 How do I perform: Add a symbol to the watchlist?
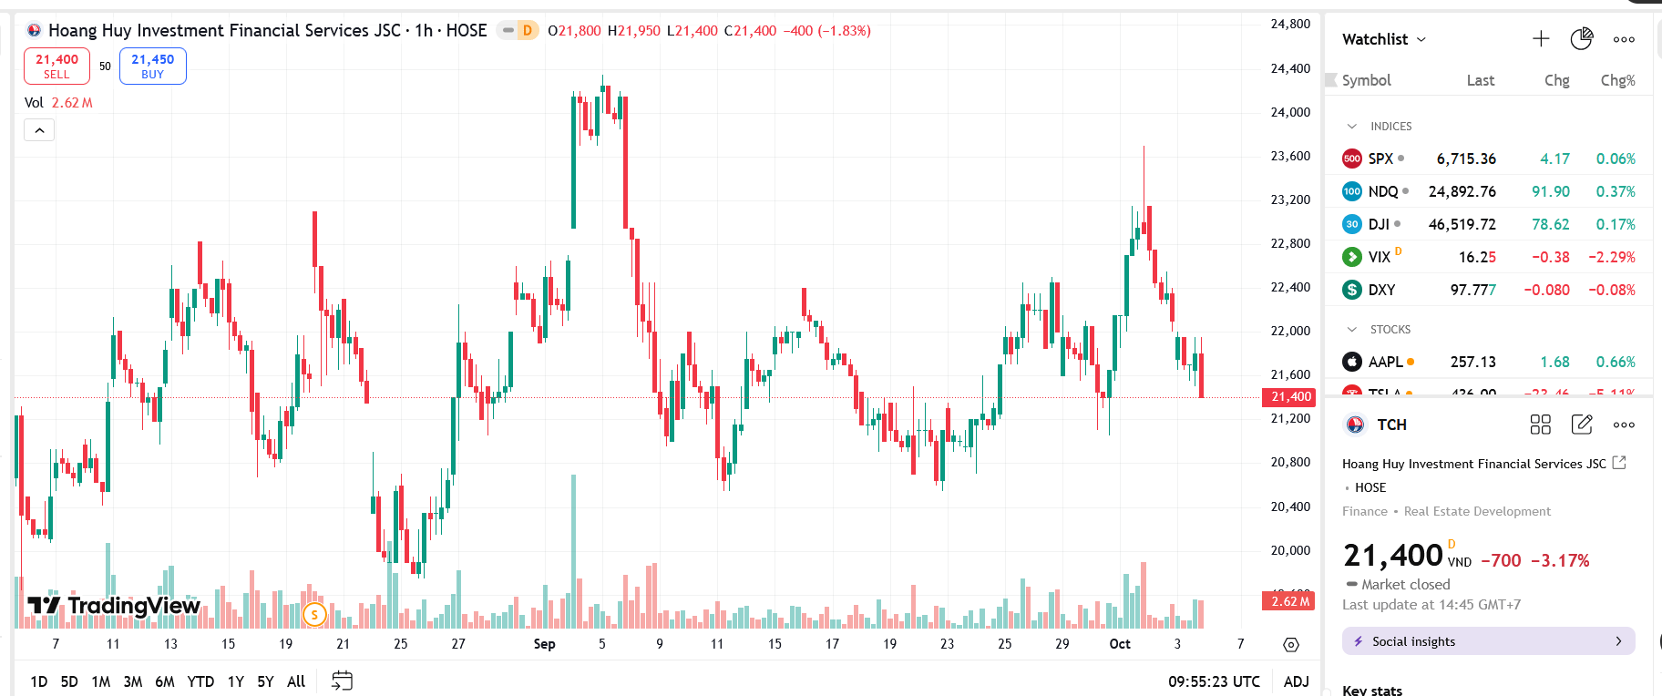(x=1540, y=39)
